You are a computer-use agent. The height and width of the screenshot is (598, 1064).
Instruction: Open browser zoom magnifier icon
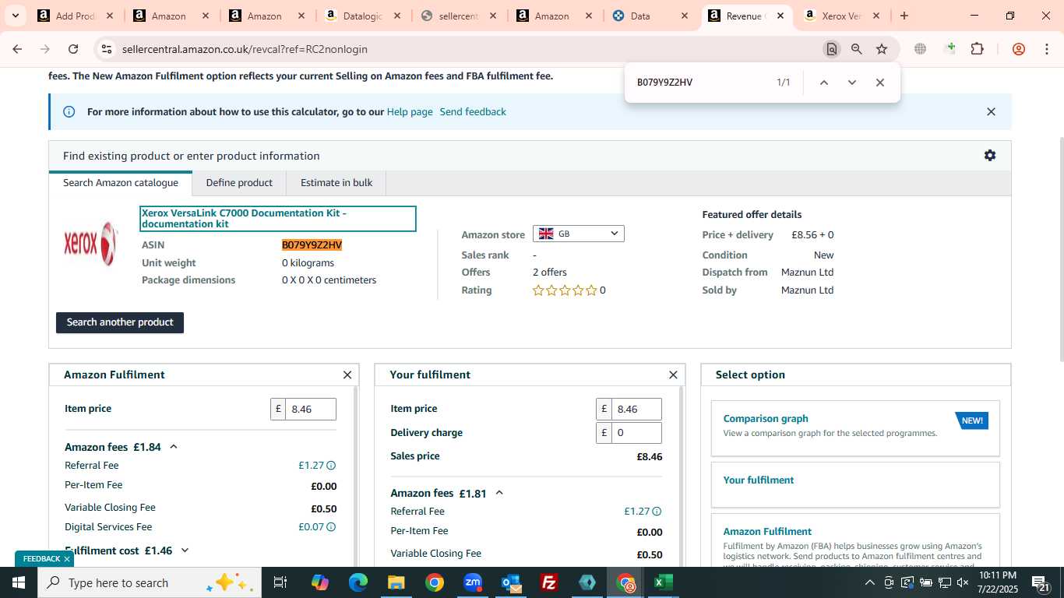tap(857, 49)
